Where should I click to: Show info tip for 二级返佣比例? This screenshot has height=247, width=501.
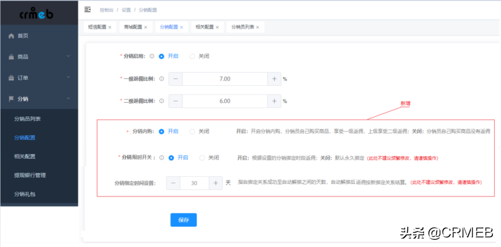pyautogui.click(x=162, y=101)
